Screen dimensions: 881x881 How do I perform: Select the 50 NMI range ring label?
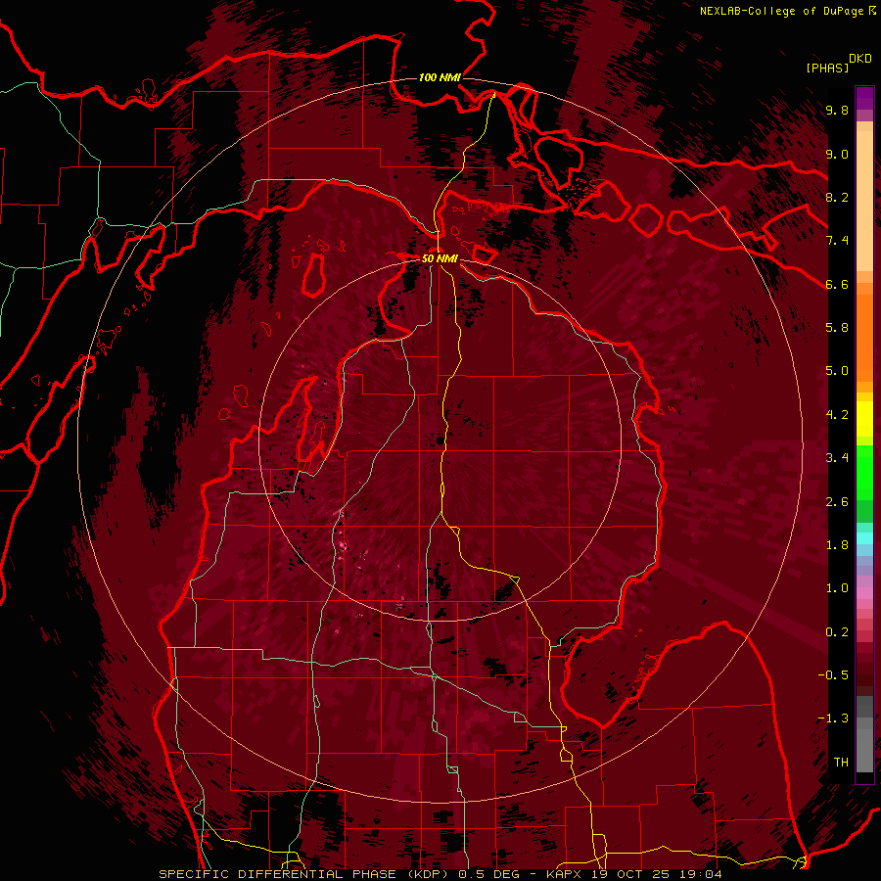(440, 258)
